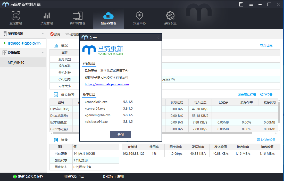Click the 磁盘管理 disk icon
This screenshot has height=181, width=284.
coord(56,95)
